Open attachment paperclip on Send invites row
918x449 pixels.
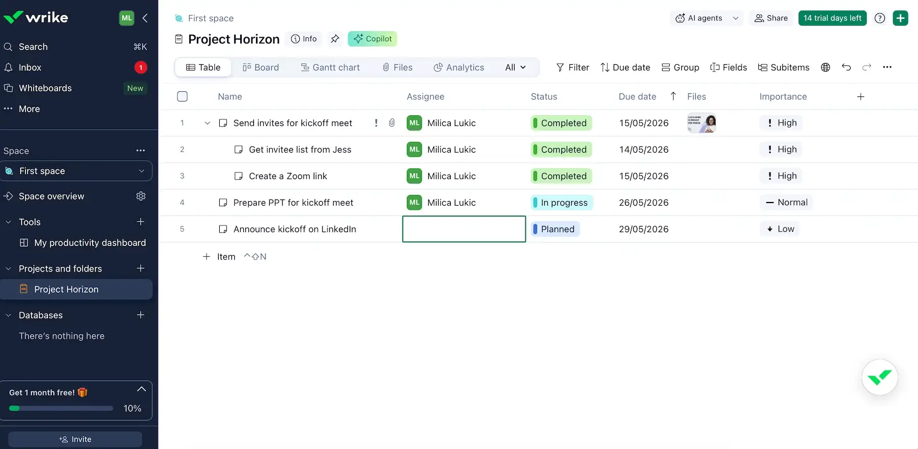click(x=392, y=123)
